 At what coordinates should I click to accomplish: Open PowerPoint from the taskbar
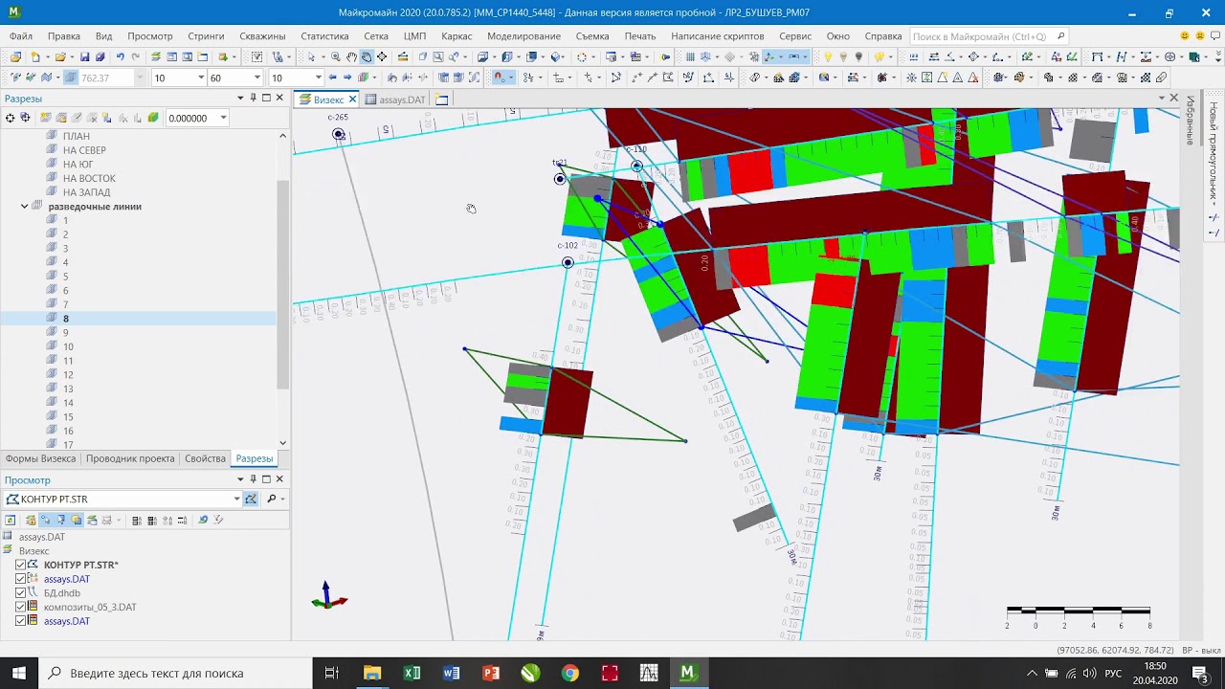pyautogui.click(x=491, y=673)
